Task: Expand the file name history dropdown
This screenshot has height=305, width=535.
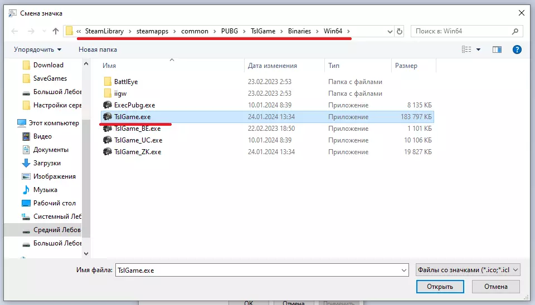Action: 404,270
